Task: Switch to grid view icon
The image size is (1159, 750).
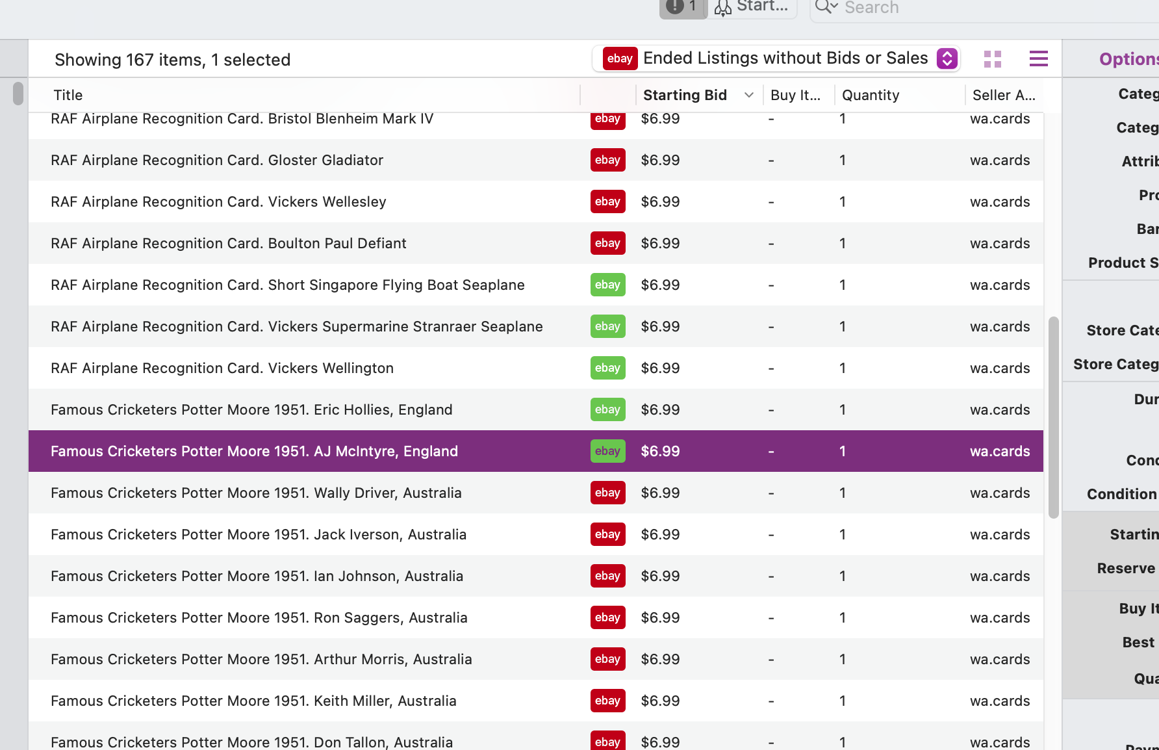Action: tap(992, 59)
